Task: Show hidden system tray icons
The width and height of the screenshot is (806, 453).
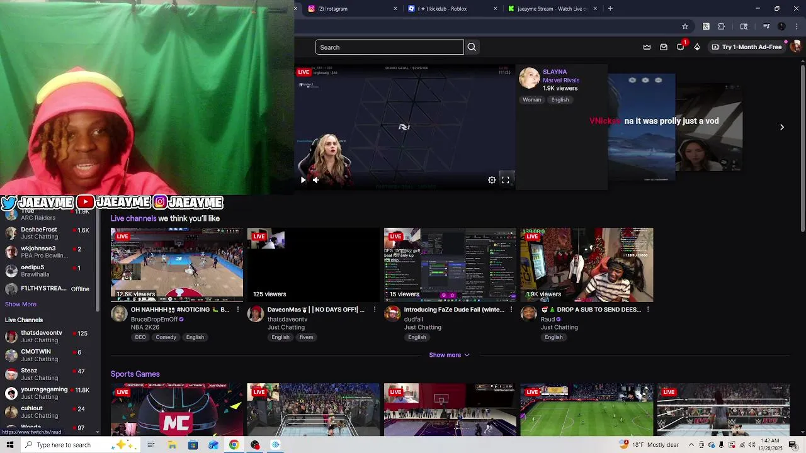Action: point(691,445)
